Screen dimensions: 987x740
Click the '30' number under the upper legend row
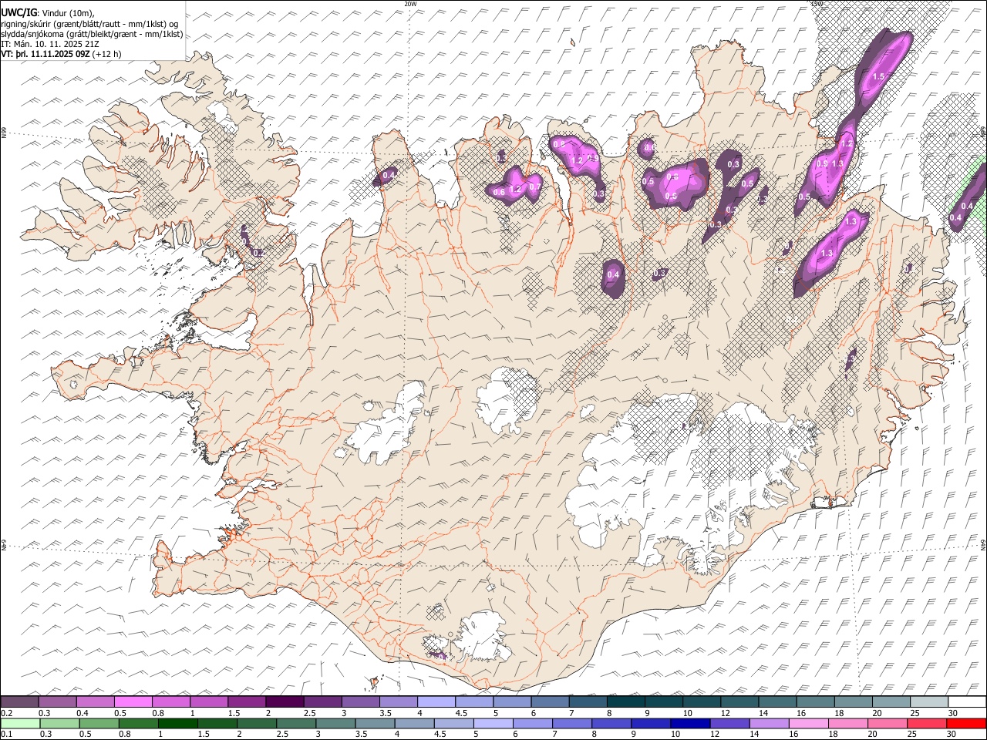pyautogui.click(x=953, y=713)
